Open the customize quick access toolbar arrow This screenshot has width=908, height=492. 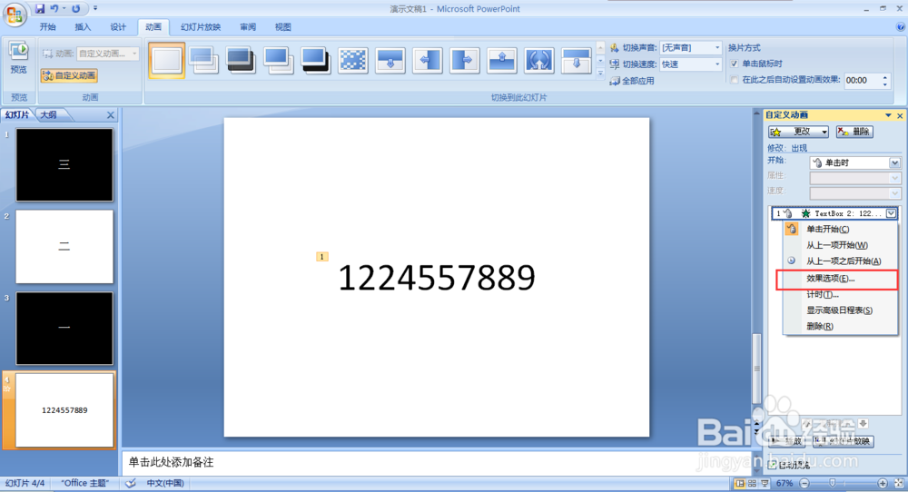(95, 9)
